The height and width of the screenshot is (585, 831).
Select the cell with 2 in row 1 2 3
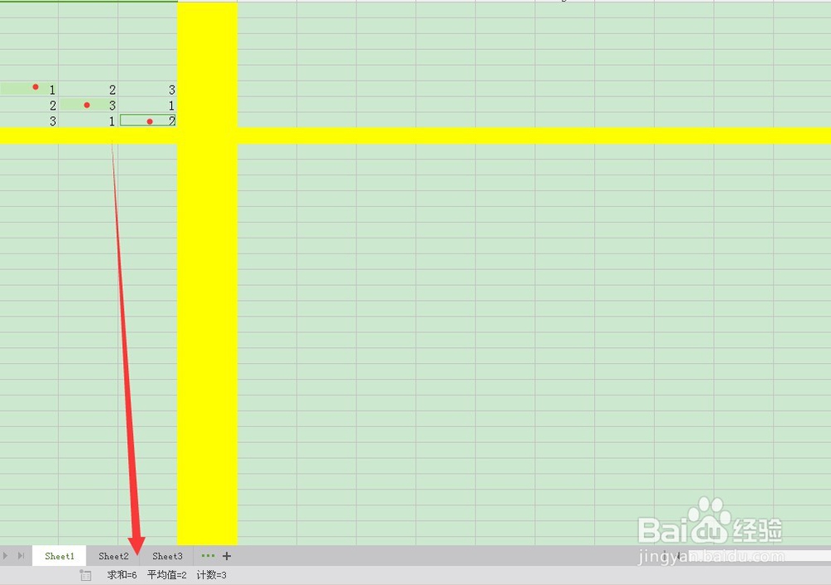88,89
